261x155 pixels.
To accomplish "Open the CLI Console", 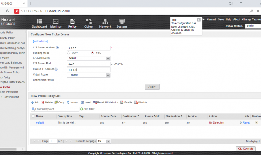I will 246,148.
